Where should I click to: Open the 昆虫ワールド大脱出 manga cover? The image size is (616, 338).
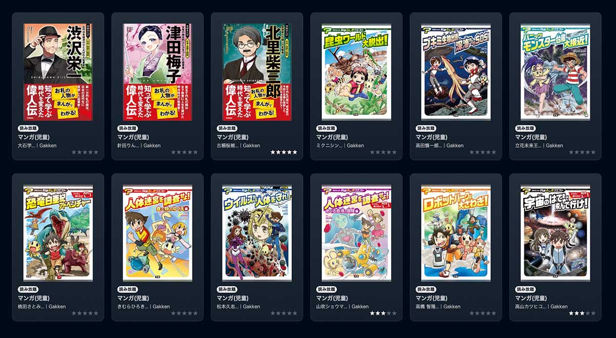click(x=356, y=72)
